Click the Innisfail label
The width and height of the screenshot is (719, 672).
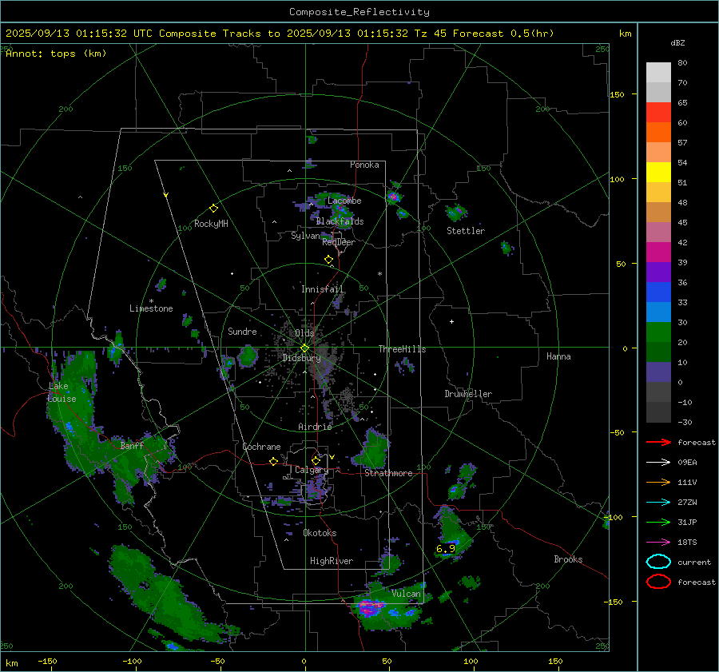pyautogui.click(x=322, y=289)
